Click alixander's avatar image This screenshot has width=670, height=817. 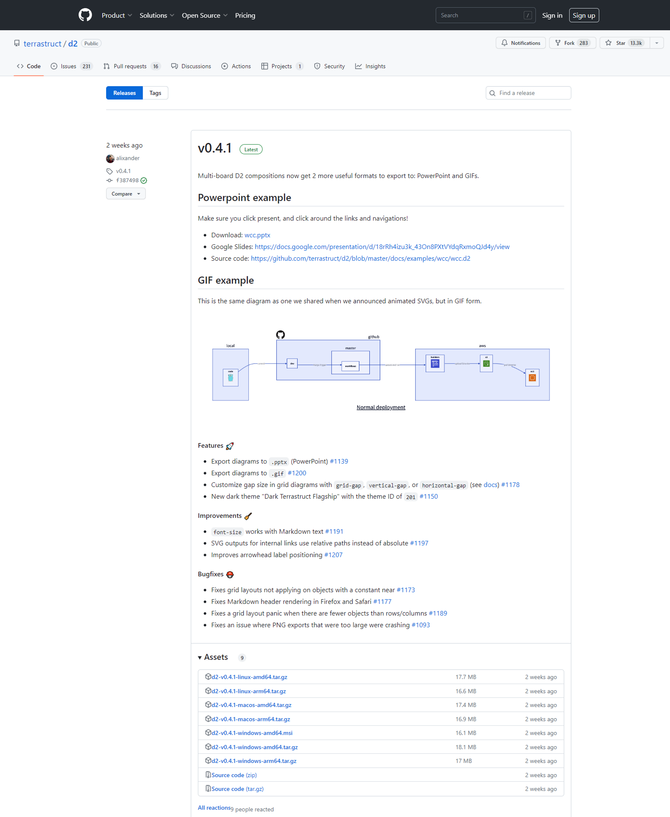[110, 158]
